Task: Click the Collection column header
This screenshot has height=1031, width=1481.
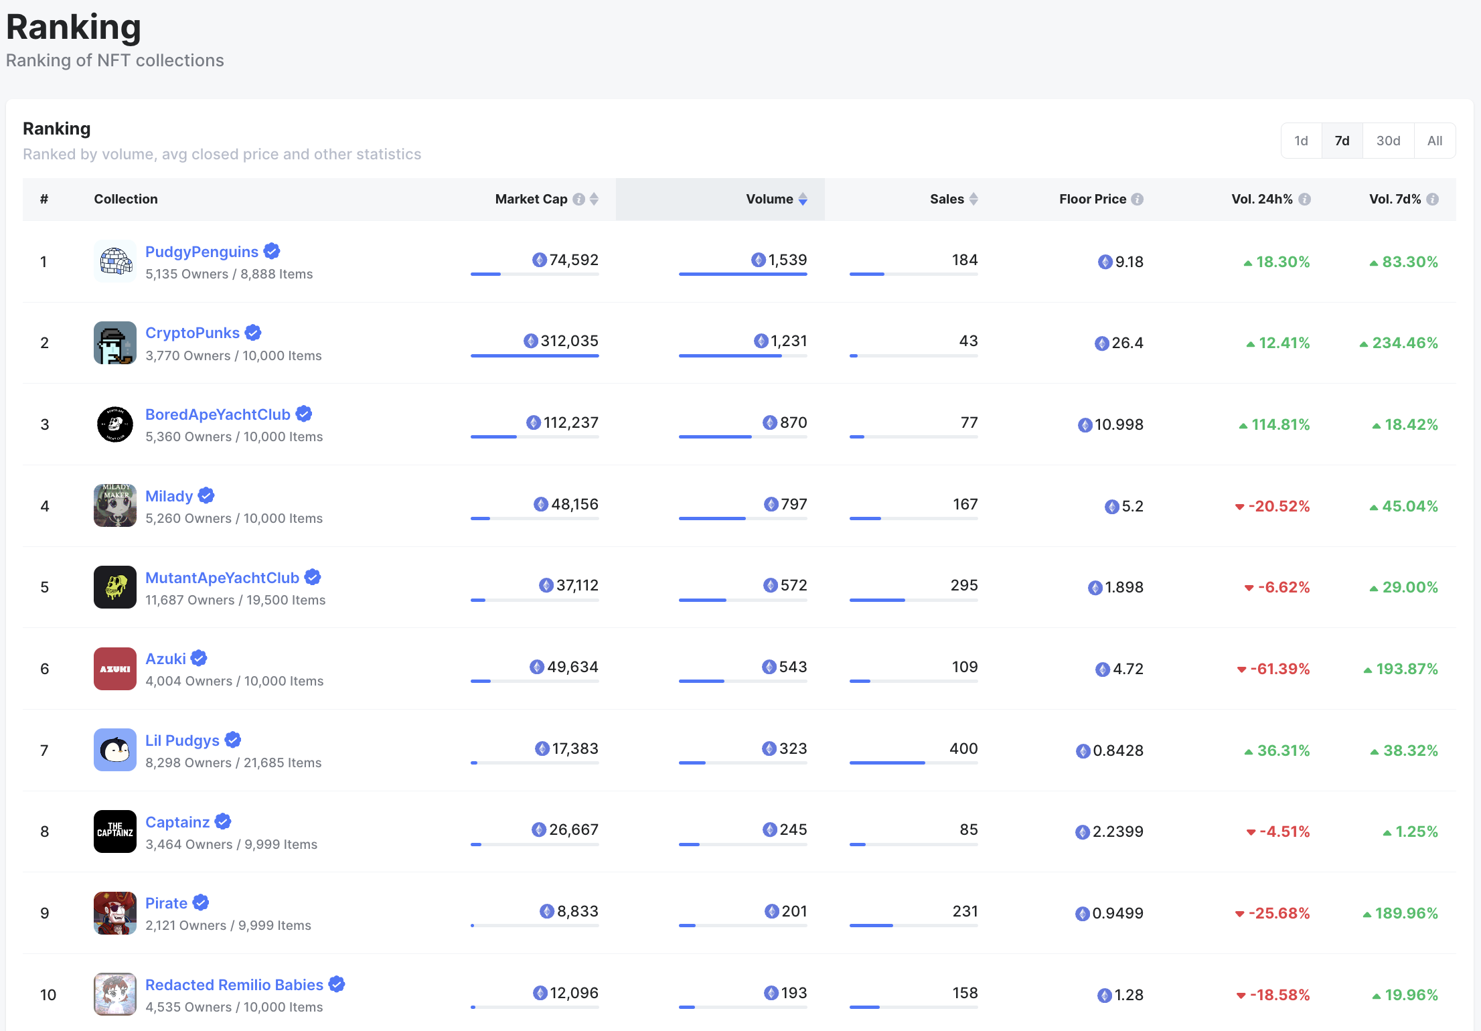Action: click(x=126, y=200)
